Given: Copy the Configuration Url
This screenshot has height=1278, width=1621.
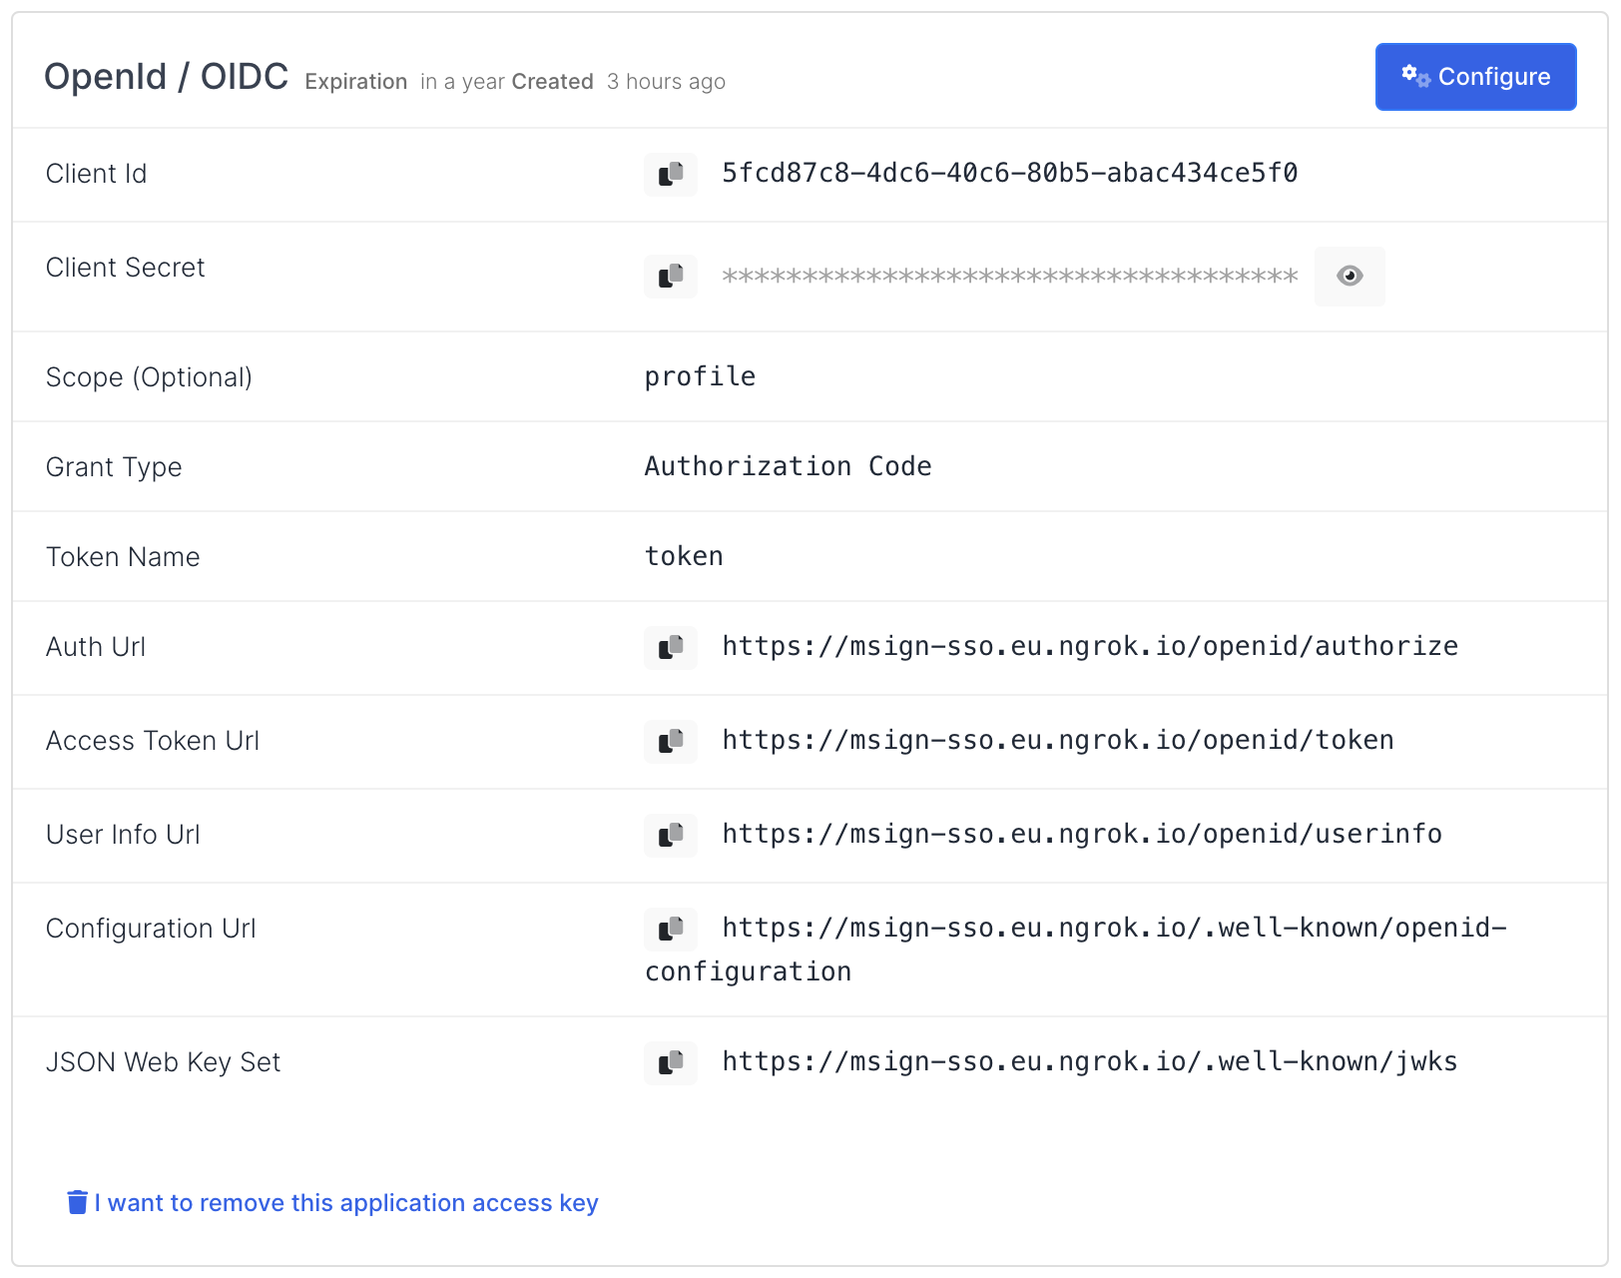Looking at the screenshot, I should (x=670, y=930).
